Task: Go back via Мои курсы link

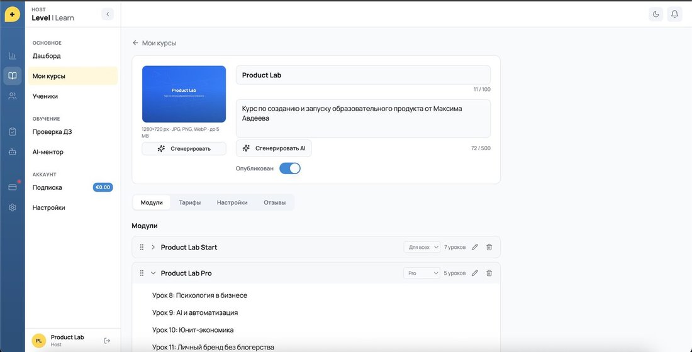Action: (154, 43)
